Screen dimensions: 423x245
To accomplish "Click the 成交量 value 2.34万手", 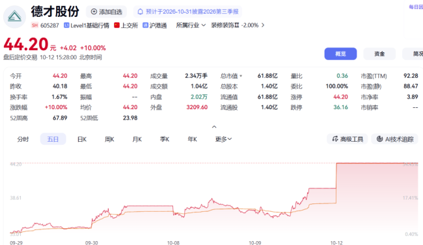I will [x=196, y=76].
